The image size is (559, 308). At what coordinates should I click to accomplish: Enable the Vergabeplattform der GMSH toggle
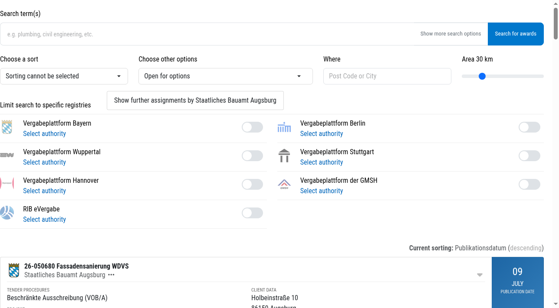click(x=529, y=184)
